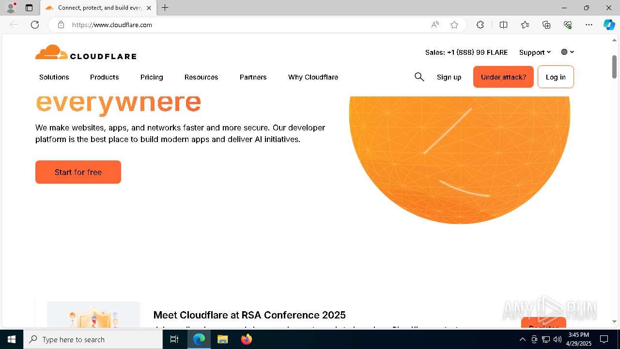Open the network tray icon
Image resolution: width=620 pixels, height=349 pixels.
[x=546, y=339]
